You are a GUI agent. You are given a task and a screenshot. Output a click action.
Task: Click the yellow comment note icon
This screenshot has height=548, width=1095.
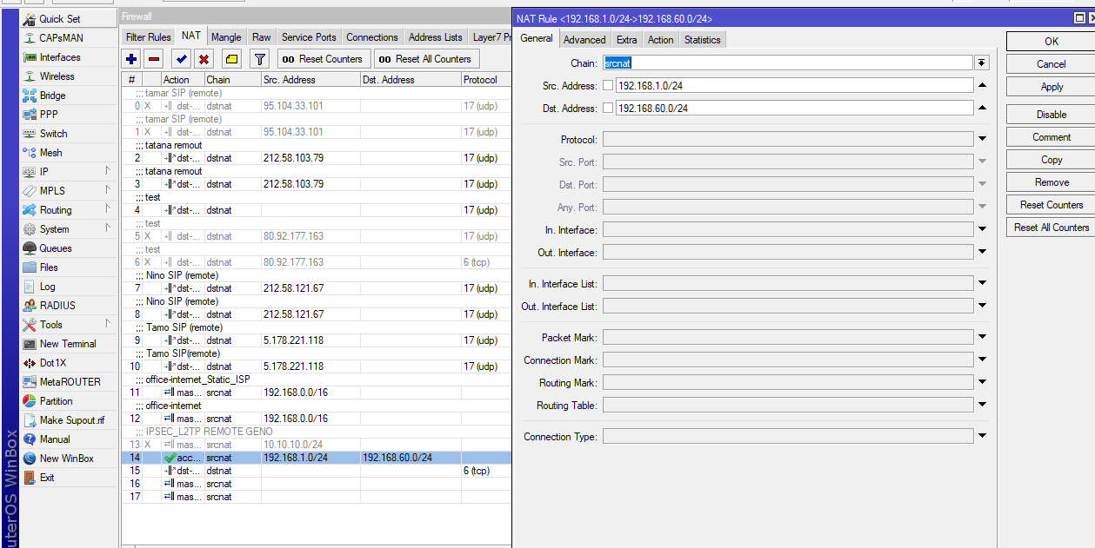pyautogui.click(x=231, y=59)
